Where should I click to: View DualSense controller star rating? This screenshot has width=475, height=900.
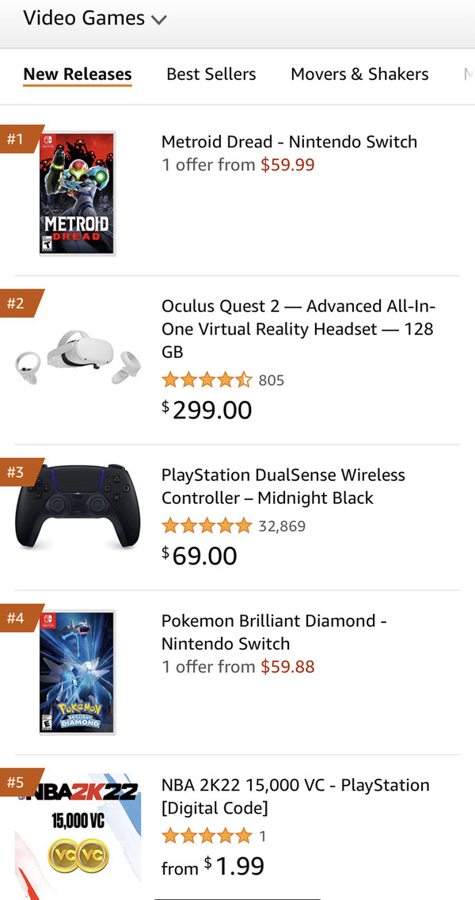point(207,526)
